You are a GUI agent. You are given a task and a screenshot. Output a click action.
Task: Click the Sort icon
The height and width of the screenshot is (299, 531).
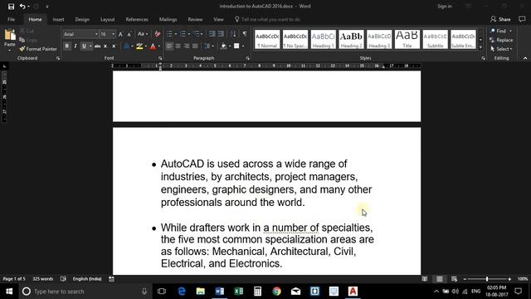click(x=233, y=34)
